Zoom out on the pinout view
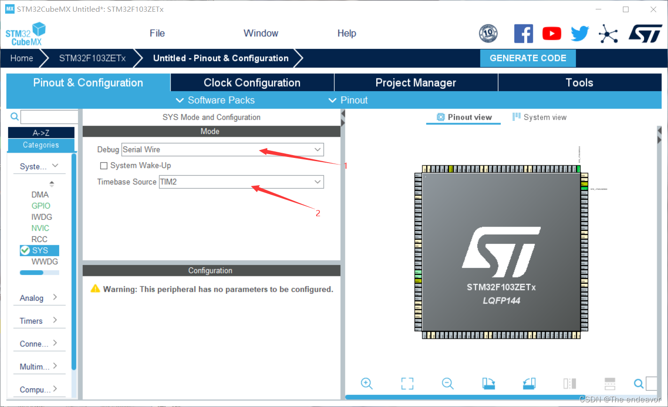The image size is (668, 407). pyautogui.click(x=448, y=384)
